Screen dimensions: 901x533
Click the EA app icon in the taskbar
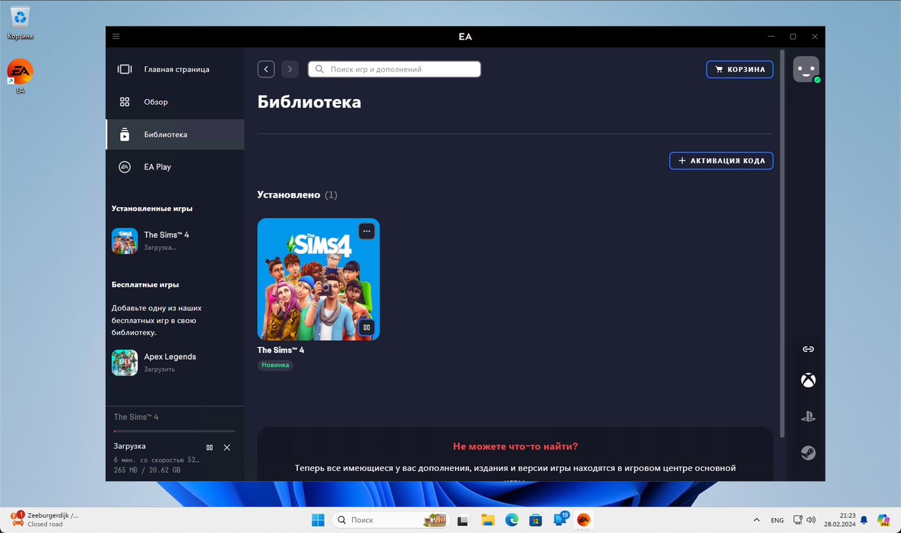tap(583, 520)
